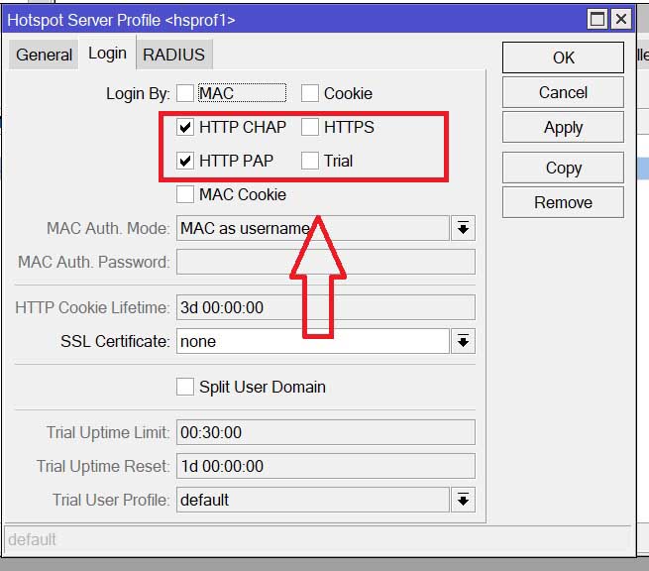Expand the Trial User Profile dropdown arrow

(463, 501)
